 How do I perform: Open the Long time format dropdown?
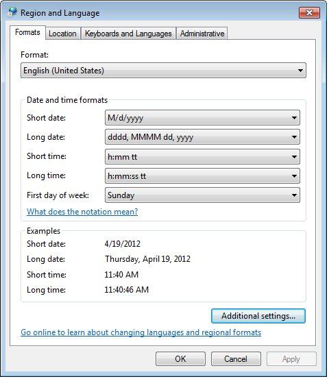(x=202, y=176)
